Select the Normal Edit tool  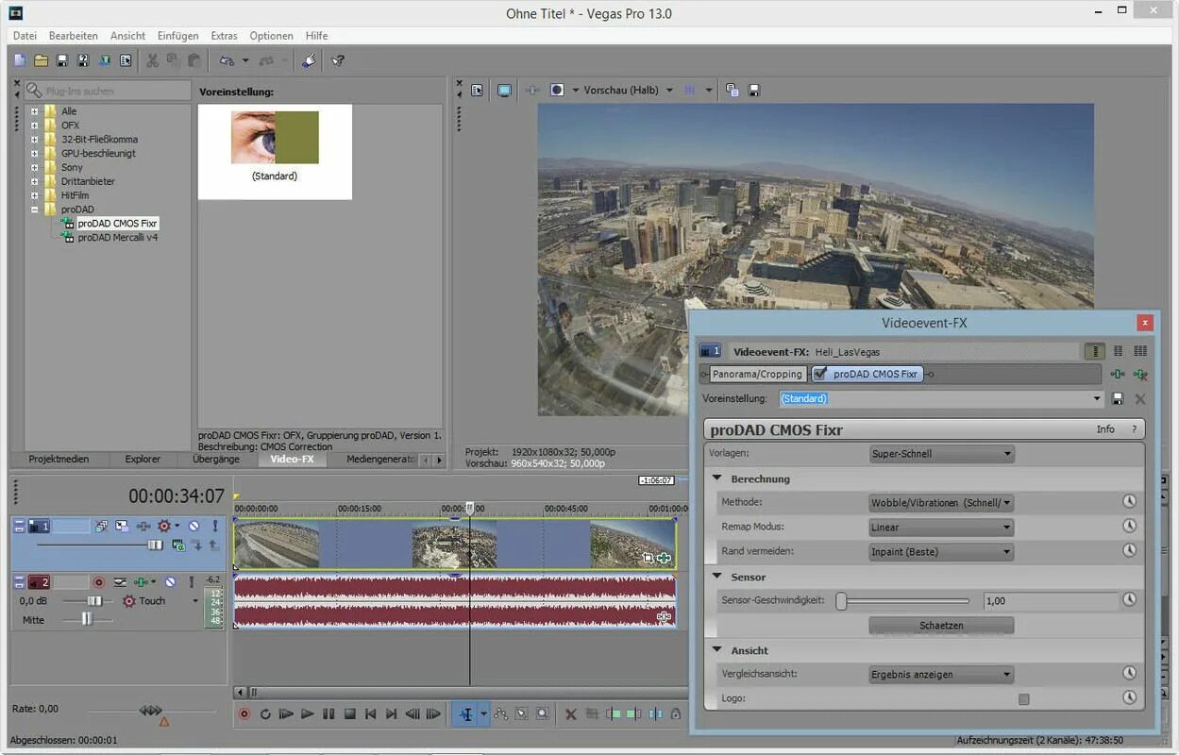(x=466, y=714)
